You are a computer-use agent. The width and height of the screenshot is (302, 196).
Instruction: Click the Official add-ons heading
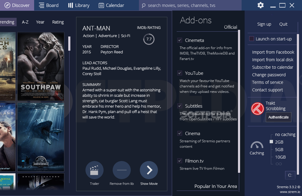coord(230,27)
